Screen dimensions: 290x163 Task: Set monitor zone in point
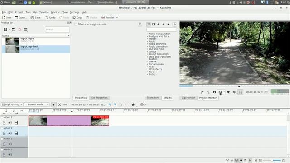point(202,92)
